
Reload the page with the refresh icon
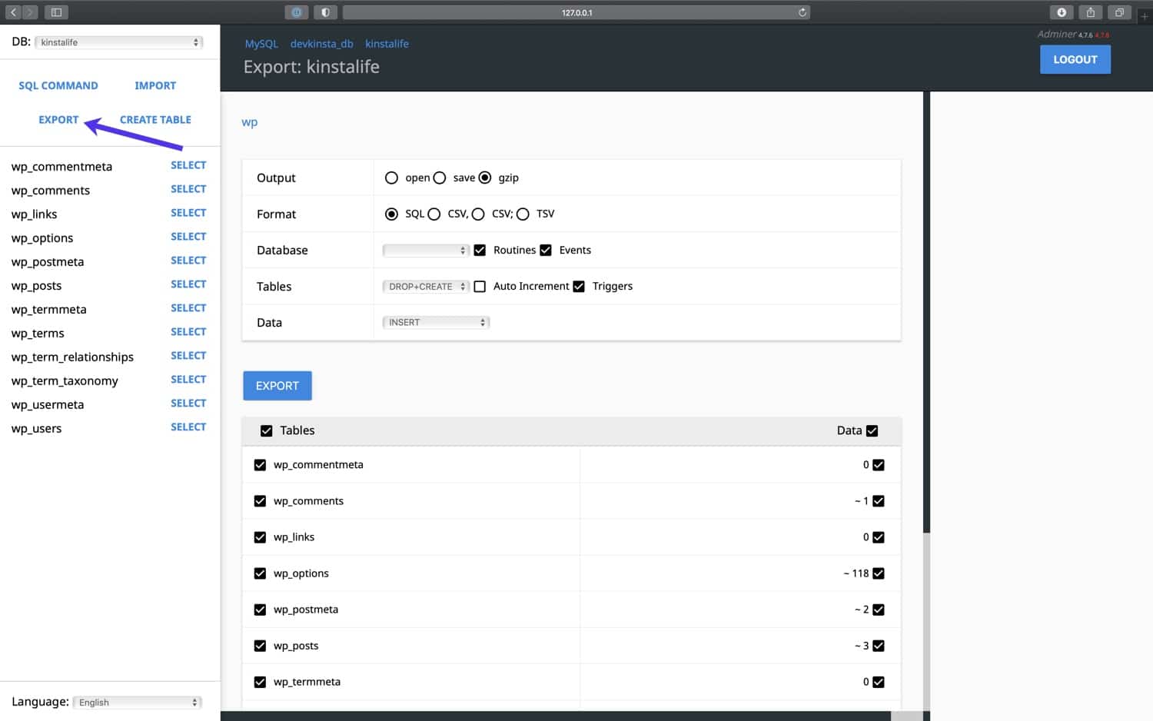[x=801, y=12]
